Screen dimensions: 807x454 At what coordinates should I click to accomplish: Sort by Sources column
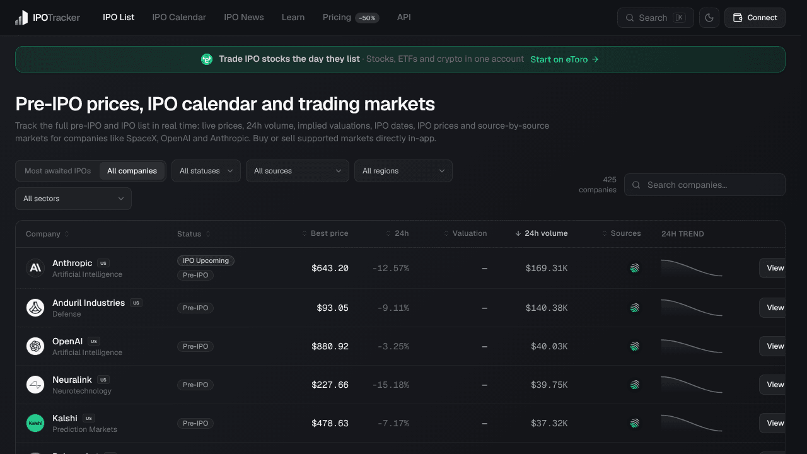point(622,233)
